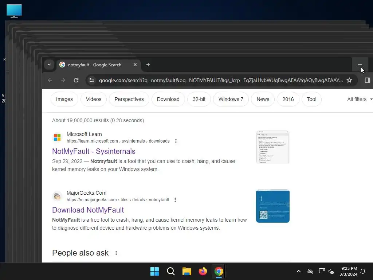Open NotMyFault - Sysinternals result link
The image size is (373, 280).
(x=94, y=151)
